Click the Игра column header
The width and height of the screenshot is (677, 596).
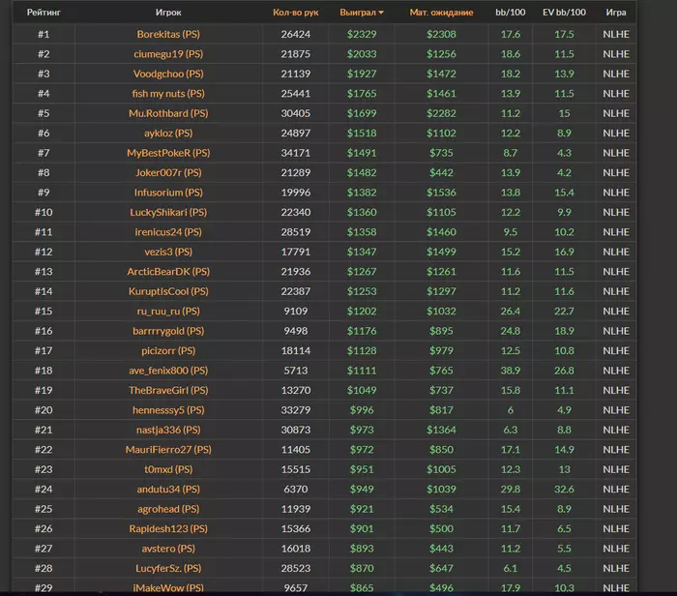(x=616, y=13)
